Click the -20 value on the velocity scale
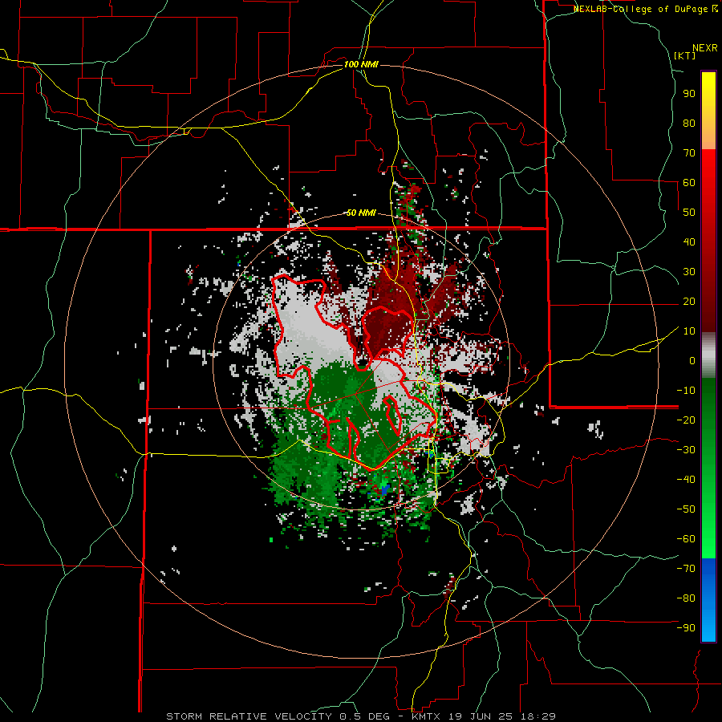 click(686, 420)
